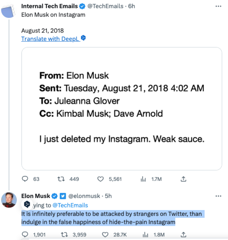Reply to Elon Musk's tweet

coord(25,235)
